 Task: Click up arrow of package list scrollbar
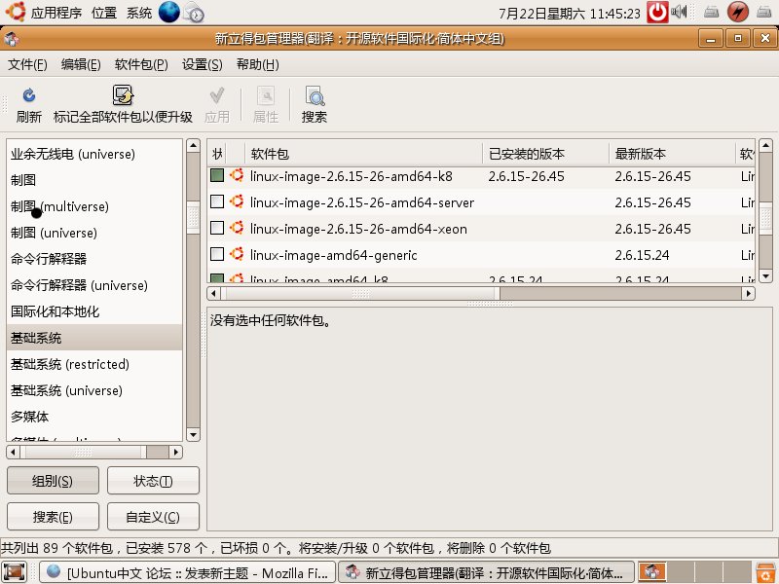(x=765, y=145)
